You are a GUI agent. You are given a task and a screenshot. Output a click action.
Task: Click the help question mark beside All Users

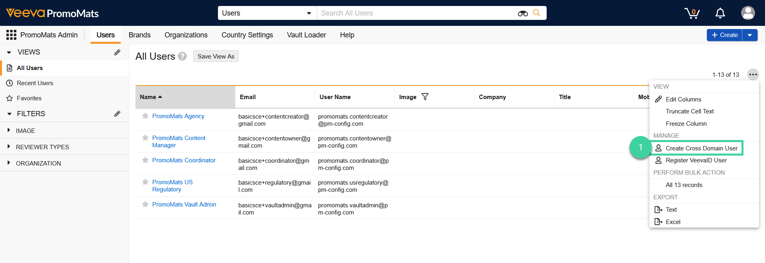pos(182,56)
